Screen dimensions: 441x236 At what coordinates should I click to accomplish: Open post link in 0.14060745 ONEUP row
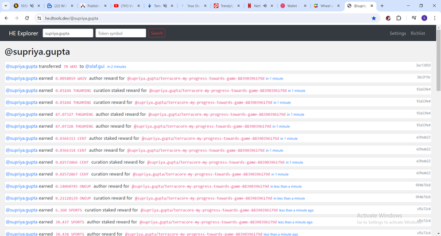click(200, 186)
